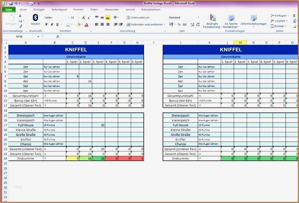Undo the last action in the quick access toolbar
The image size is (299, 203).
[16, 4]
